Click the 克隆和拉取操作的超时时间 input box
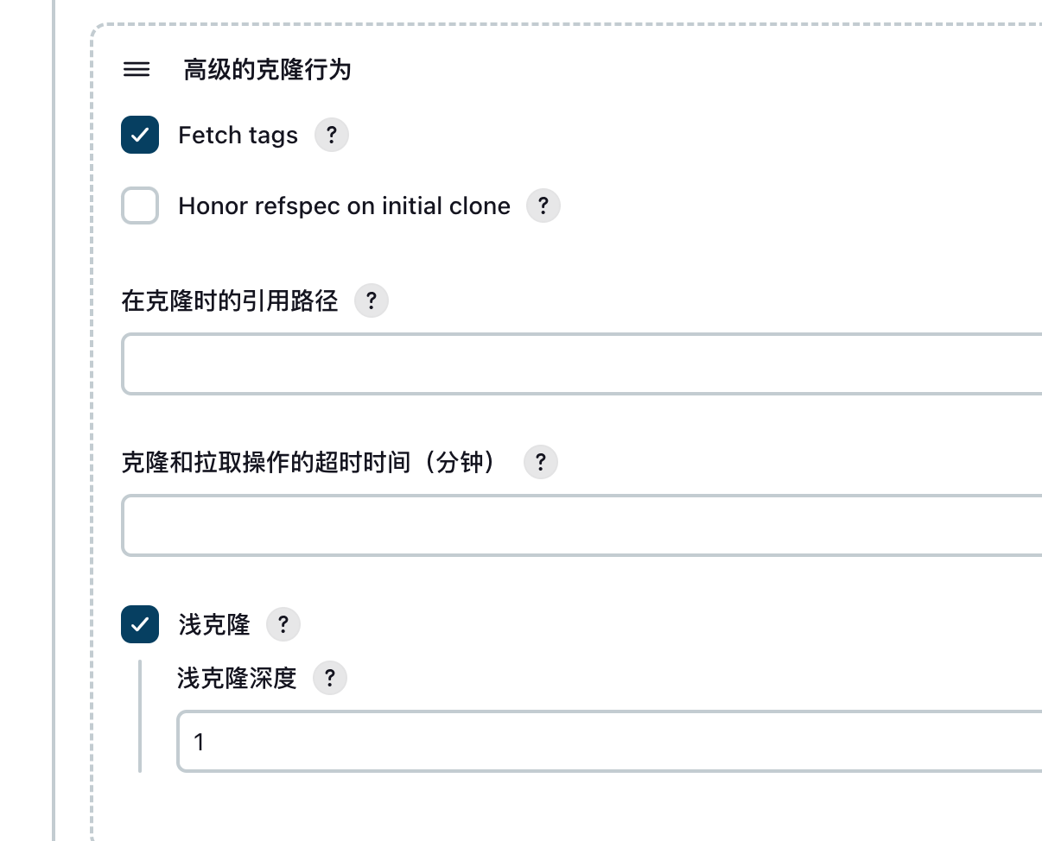Viewport: 1042px width, 841px height. [x=581, y=525]
